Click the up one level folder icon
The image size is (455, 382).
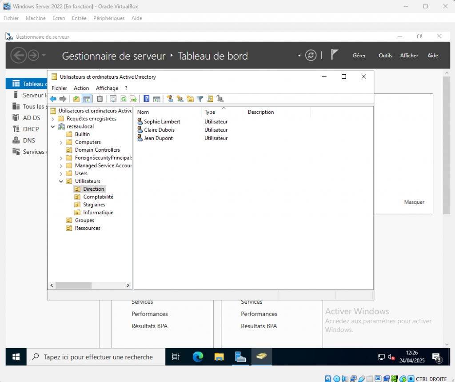coord(76,99)
